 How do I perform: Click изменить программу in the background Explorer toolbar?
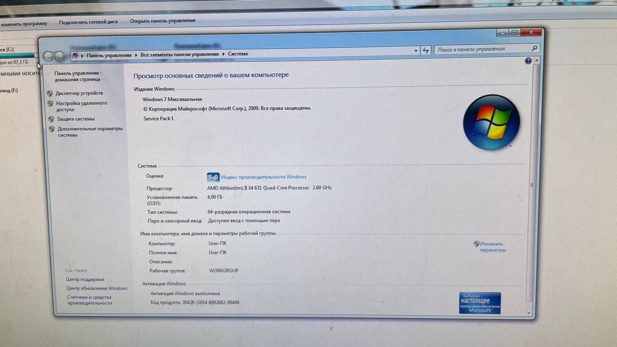[x=24, y=24]
